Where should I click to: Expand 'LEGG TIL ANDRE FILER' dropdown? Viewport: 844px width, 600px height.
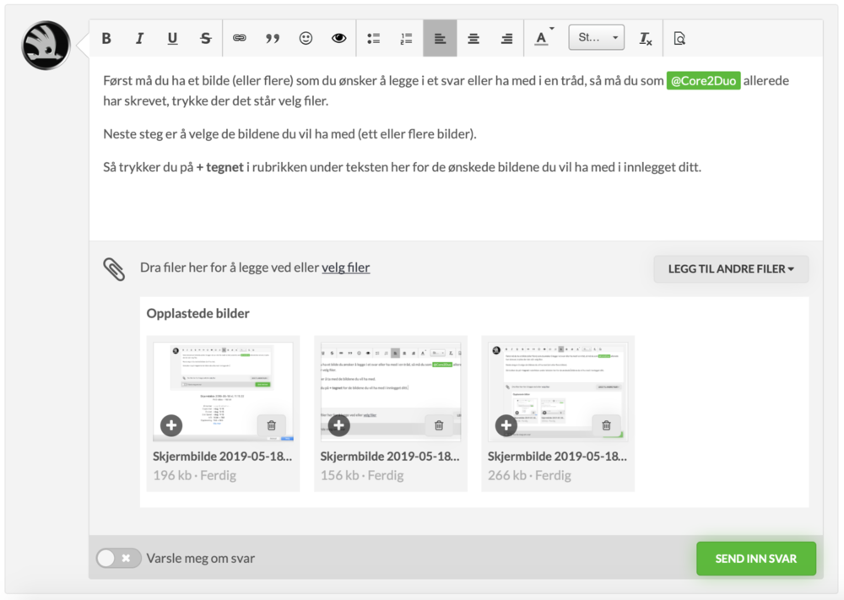point(731,269)
